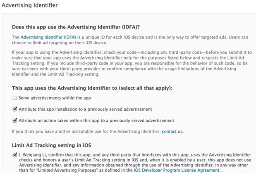Click the heading asking if app uses IDFA
The image size is (256, 173).
(76, 27)
